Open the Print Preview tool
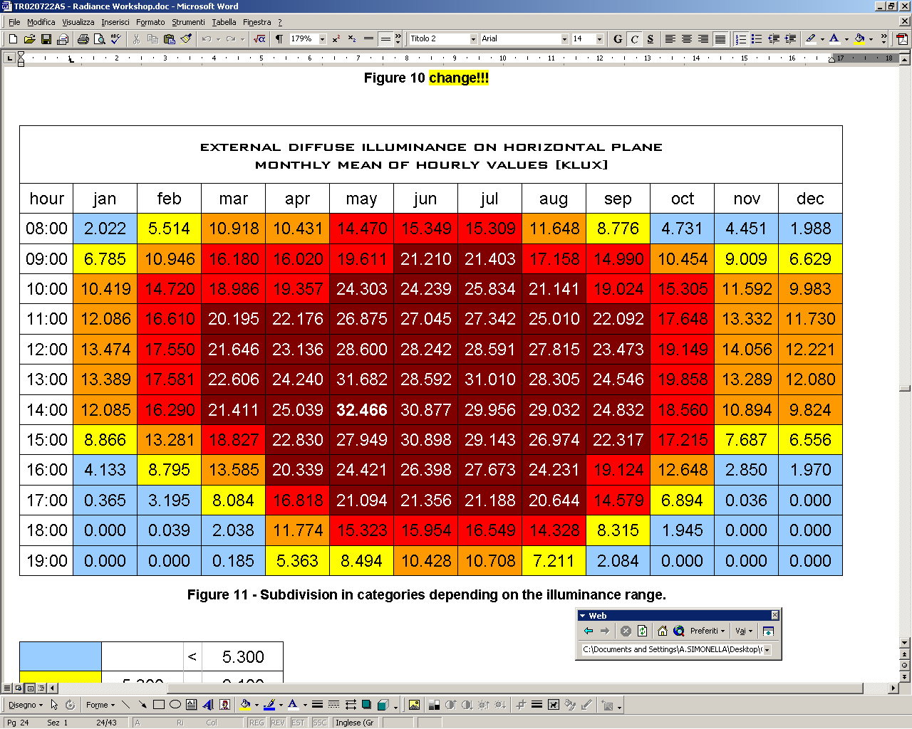The height and width of the screenshot is (729, 912). click(100, 39)
